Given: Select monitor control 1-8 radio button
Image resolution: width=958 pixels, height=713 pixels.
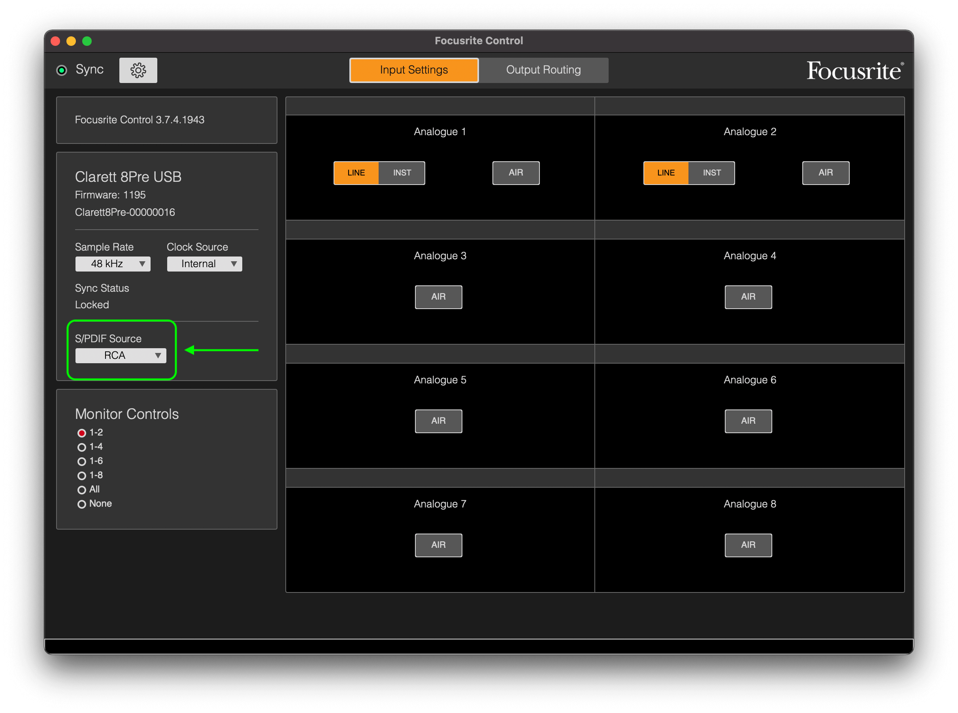Looking at the screenshot, I should [x=81, y=475].
